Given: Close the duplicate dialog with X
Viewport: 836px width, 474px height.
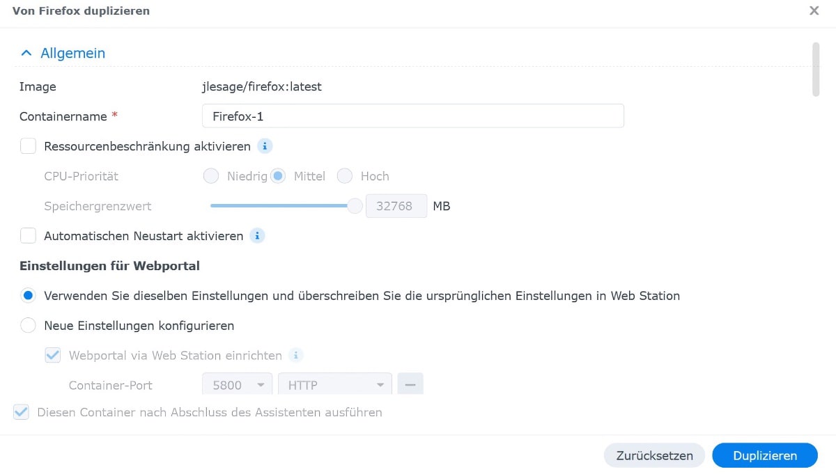Looking at the screenshot, I should coord(814,11).
